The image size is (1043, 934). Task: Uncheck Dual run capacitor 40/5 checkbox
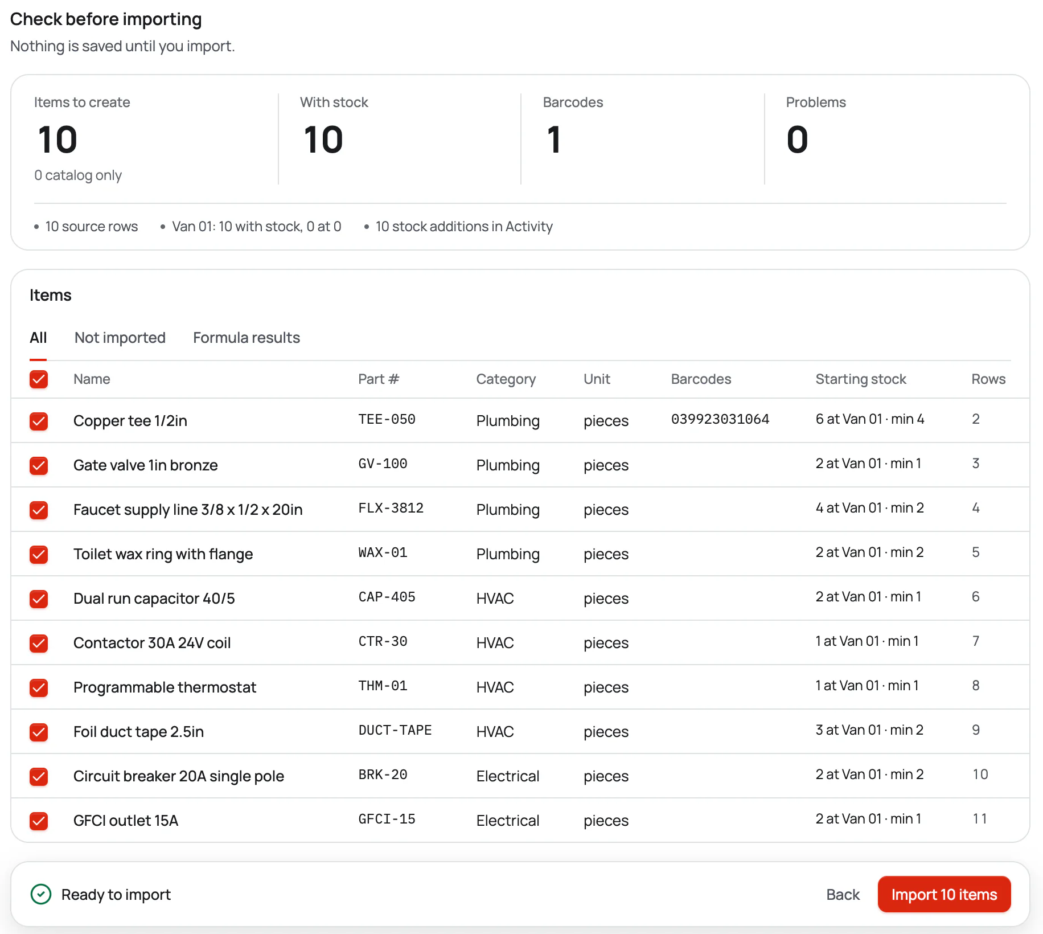coord(39,599)
